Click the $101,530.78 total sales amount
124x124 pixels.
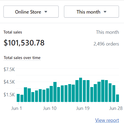point(24,43)
